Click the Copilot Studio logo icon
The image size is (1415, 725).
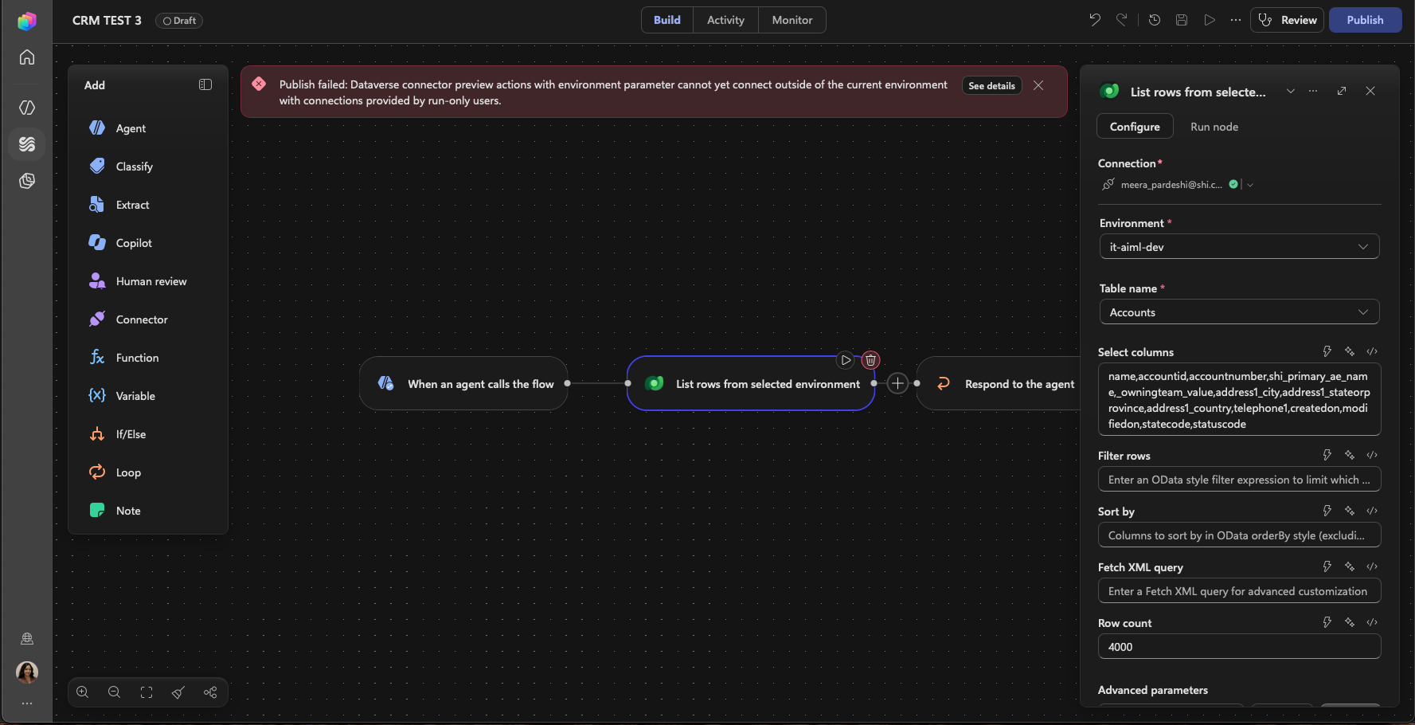[27, 21]
